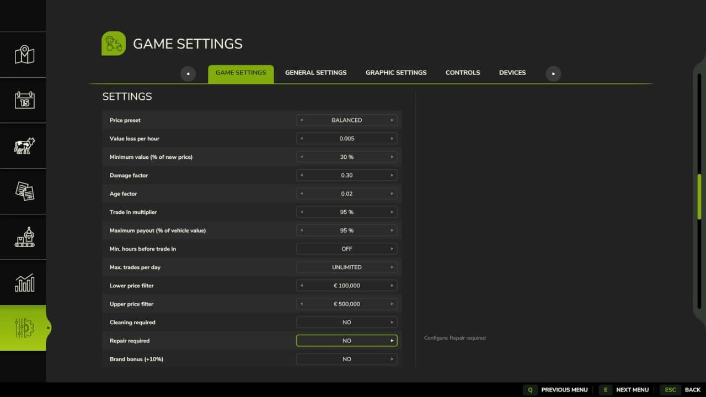The height and width of the screenshot is (397, 706).
Task: Decrease Price preset with left arrow
Action: 301,120
